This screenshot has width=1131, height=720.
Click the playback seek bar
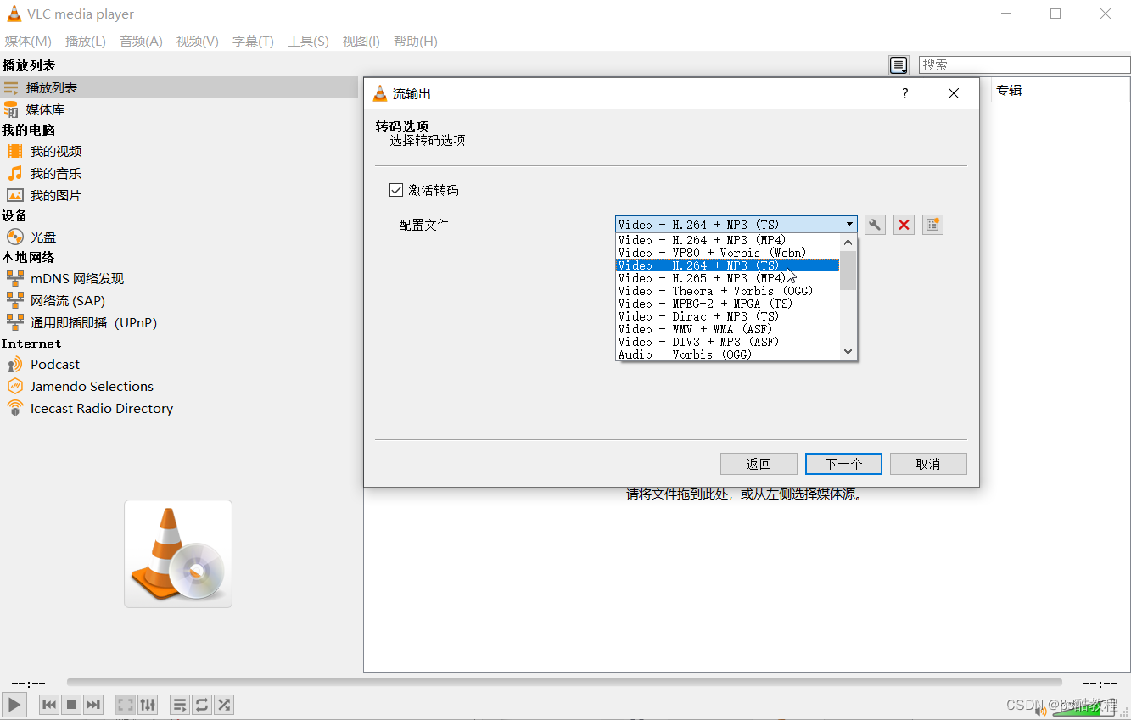point(564,682)
